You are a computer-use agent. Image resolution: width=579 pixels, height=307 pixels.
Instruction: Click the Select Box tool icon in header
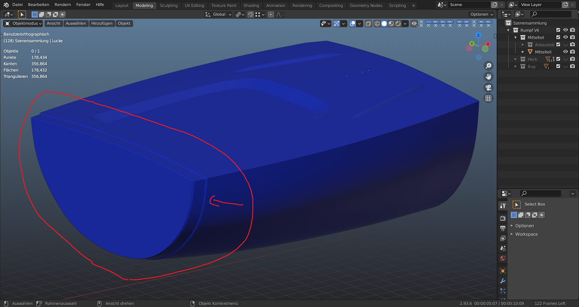[x=22, y=15]
